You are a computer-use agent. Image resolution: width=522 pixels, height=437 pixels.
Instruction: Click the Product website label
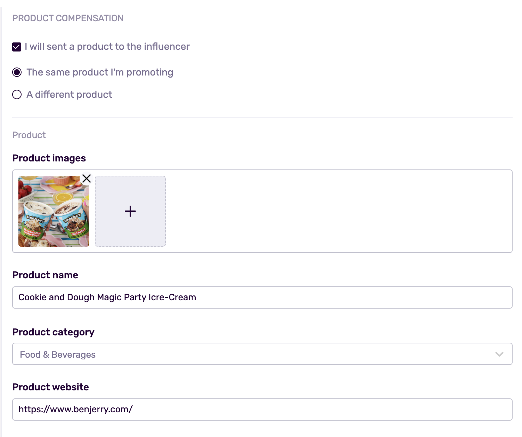pyautogui.click(x=51, y=387)
